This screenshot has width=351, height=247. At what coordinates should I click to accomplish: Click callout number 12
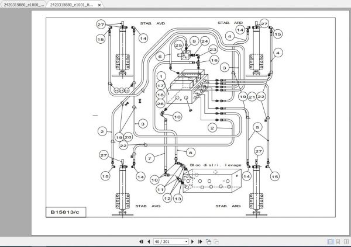[x=167, y=199]
